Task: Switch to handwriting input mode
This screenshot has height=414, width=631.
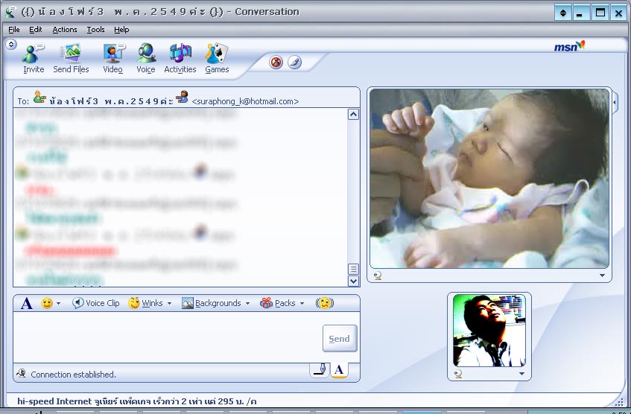Action: click(x=319, y=369)
